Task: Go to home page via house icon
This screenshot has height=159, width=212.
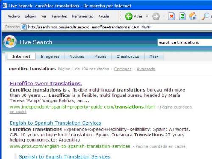Action: click(193, 16)
